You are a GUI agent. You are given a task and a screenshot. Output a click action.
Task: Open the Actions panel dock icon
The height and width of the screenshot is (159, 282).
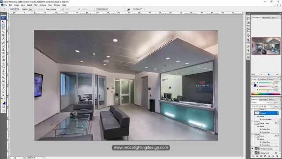[x=249, y=23]
